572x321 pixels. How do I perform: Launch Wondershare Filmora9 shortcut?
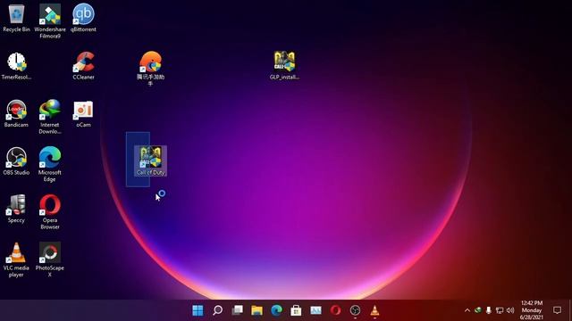coord(50,21)
